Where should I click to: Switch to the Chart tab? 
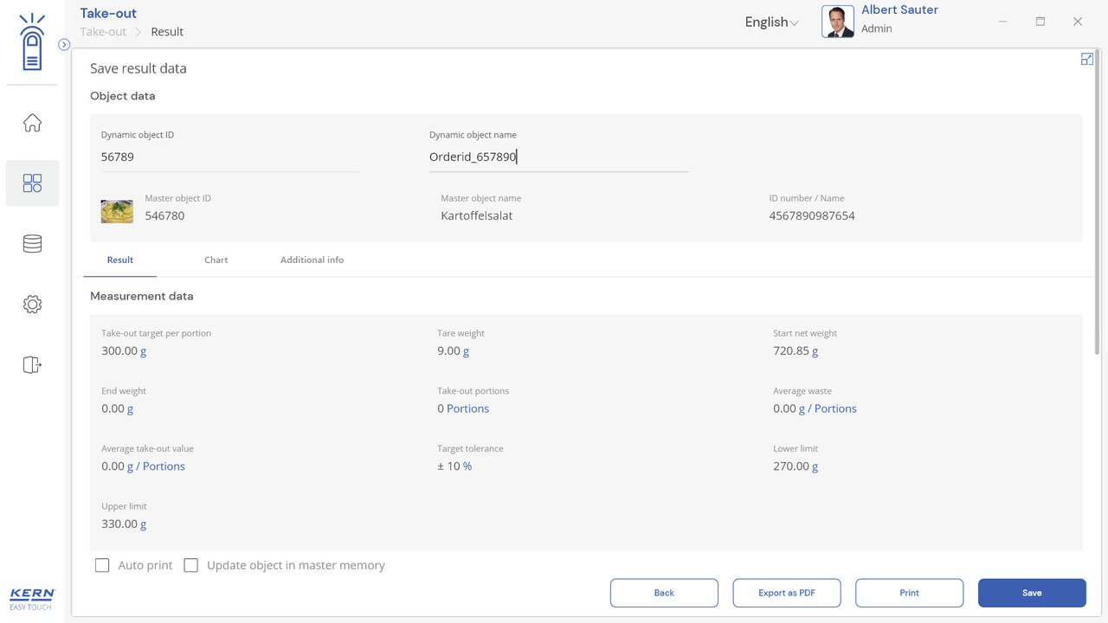click(x=216, y=260)
